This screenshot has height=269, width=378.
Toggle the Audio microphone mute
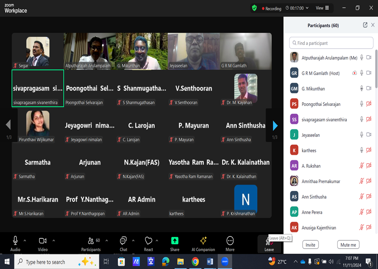coord(15,243)
